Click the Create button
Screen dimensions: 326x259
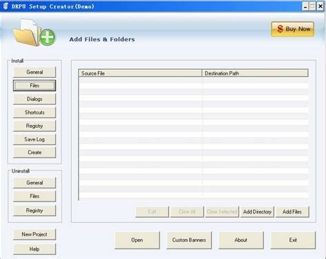[x=35, y=153]
